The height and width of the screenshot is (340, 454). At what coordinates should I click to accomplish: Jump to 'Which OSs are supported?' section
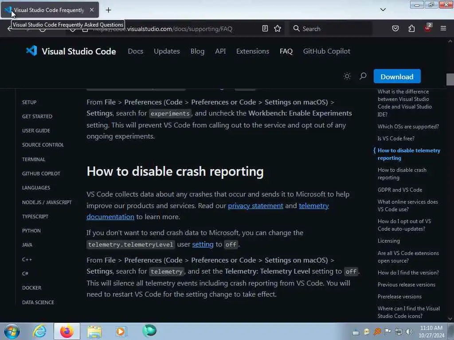[408, 127]
